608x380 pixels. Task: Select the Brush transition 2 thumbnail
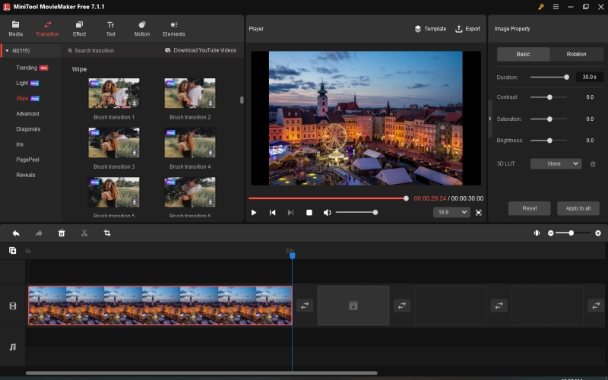[190, 93]
